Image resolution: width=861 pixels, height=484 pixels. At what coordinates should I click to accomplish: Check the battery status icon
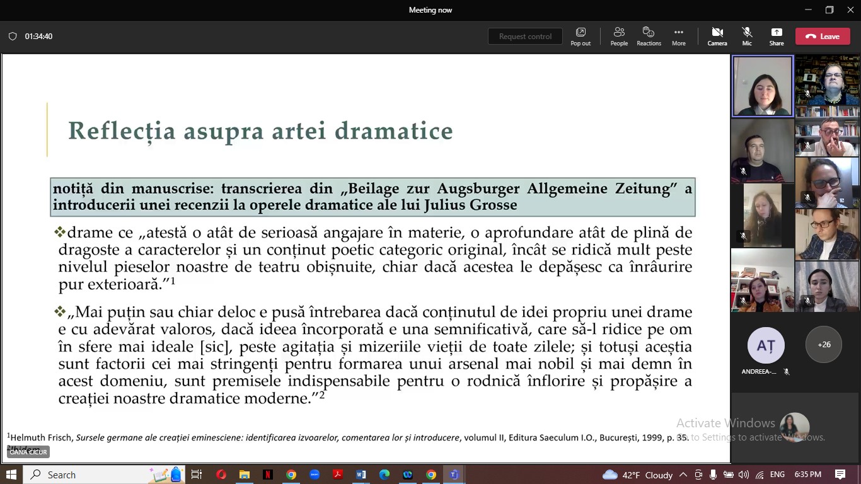tap(728, 475)
